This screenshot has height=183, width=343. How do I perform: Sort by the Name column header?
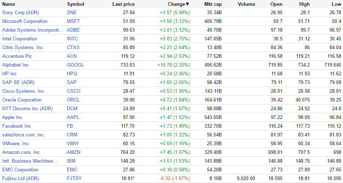(x=9, y=4)
